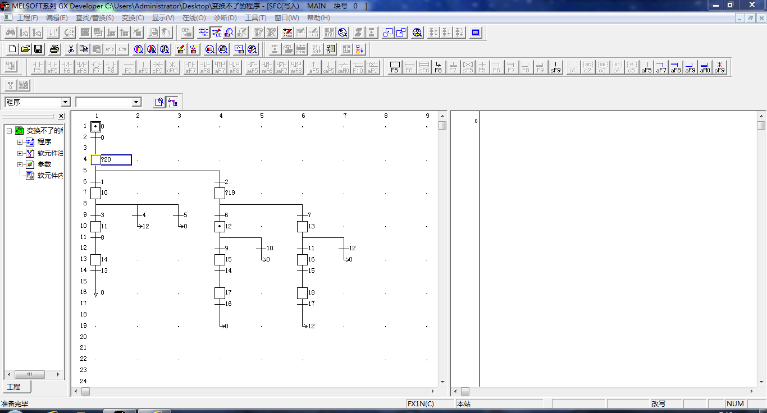Open an existing project via folder icon
Viewport: 767px width, 413px height.
tap(25, 49)
